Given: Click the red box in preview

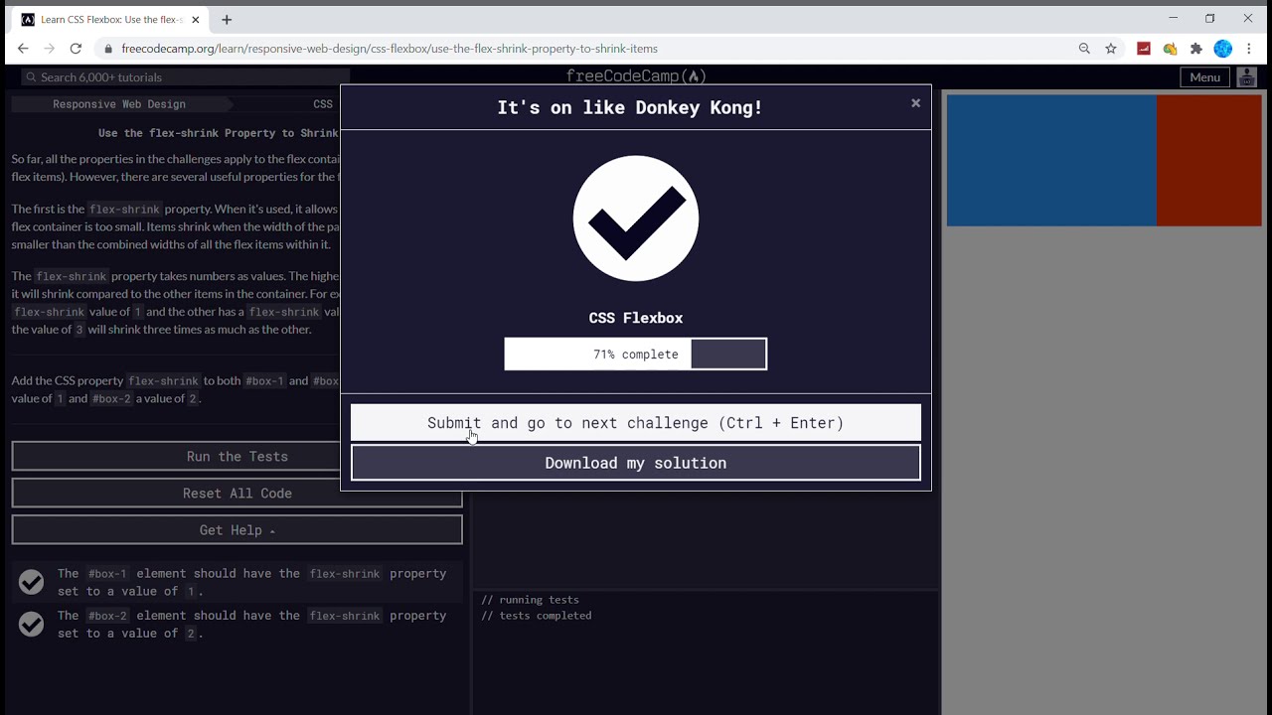Looking at the screenshot, I should tap(1209, 160).
